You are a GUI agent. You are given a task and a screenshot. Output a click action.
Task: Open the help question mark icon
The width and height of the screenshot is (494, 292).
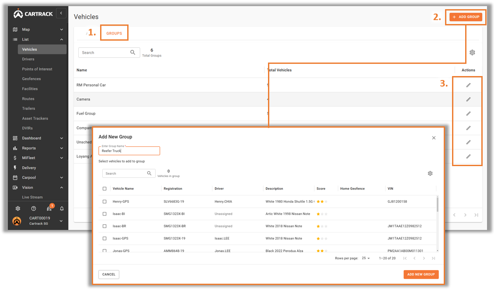pyautogui.click(x=34, y=209)
